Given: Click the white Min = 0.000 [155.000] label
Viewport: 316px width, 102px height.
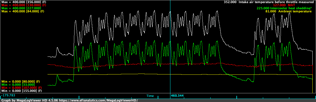Looking at the screenshot, I should 22,91.
